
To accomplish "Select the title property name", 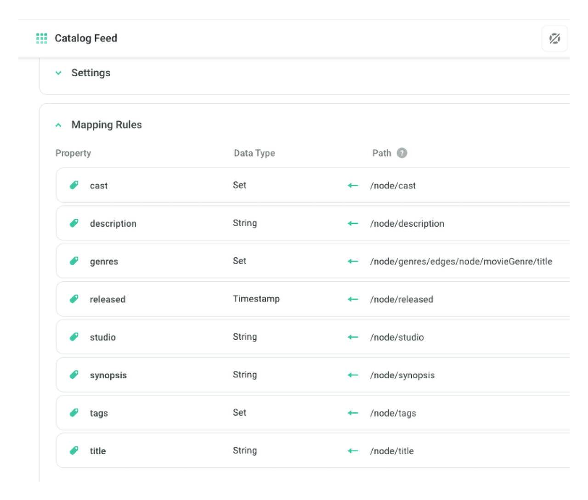I will point(98,451).
